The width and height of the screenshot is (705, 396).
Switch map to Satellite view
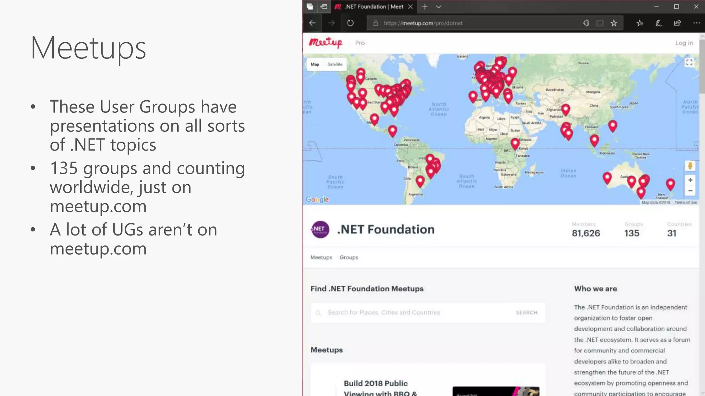click(x=335, y=64)
